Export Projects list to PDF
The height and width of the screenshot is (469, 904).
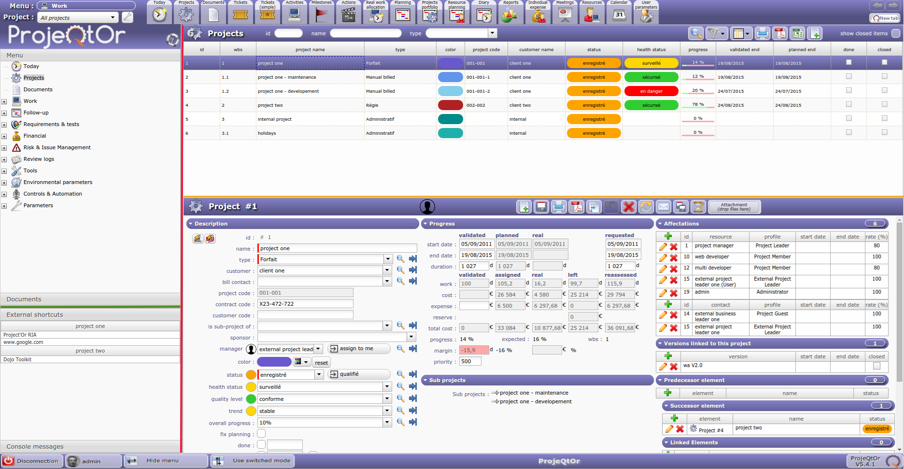(780, 33)
